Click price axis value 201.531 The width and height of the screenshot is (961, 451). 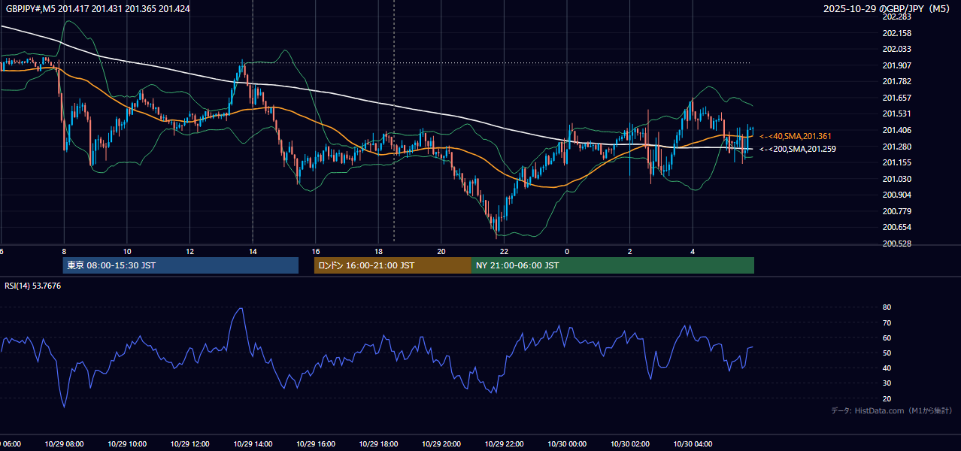[x=897, y=114]
